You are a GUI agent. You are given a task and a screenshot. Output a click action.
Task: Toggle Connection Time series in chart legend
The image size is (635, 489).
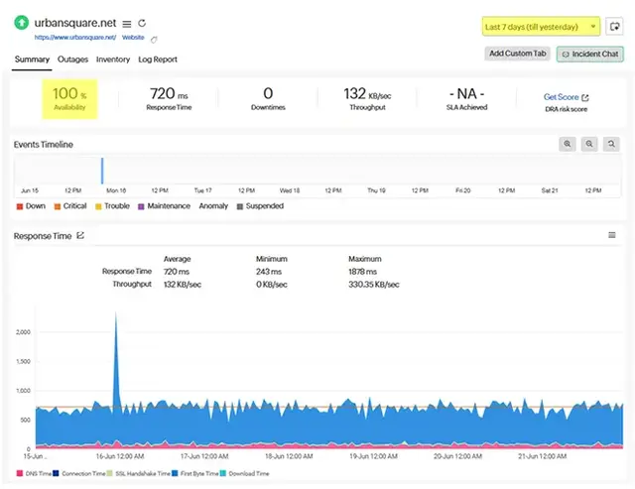[x=79, y=473]
